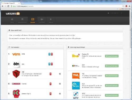
Task: Click the browser address bar
Action: [67, 6]
